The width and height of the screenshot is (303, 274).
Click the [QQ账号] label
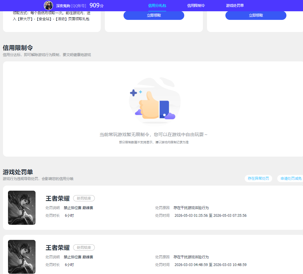[x=79, y=6]
